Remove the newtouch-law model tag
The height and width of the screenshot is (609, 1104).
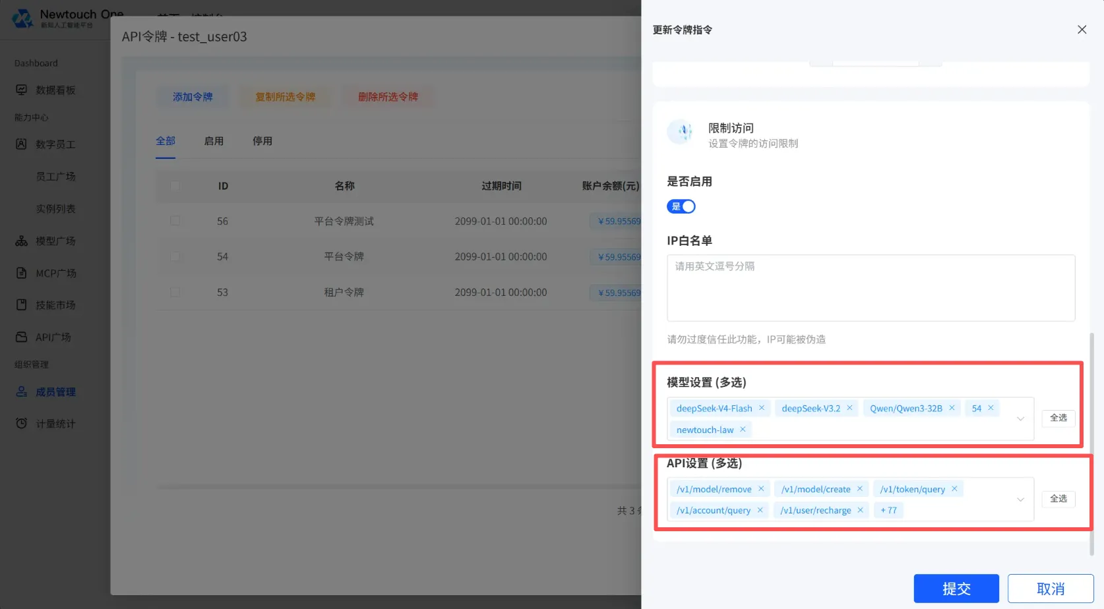pyautogui.click(x=743, y=429)
